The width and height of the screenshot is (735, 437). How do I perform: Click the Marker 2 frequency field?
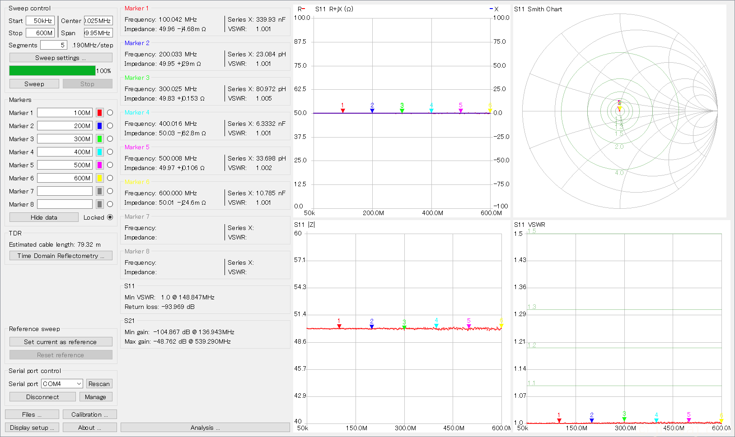(x=65, y=126)
